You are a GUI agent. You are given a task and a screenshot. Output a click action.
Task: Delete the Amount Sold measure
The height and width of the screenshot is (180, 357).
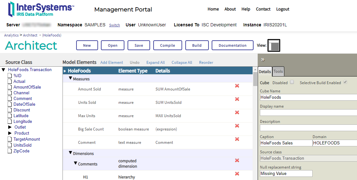click(x=237, y=86)
